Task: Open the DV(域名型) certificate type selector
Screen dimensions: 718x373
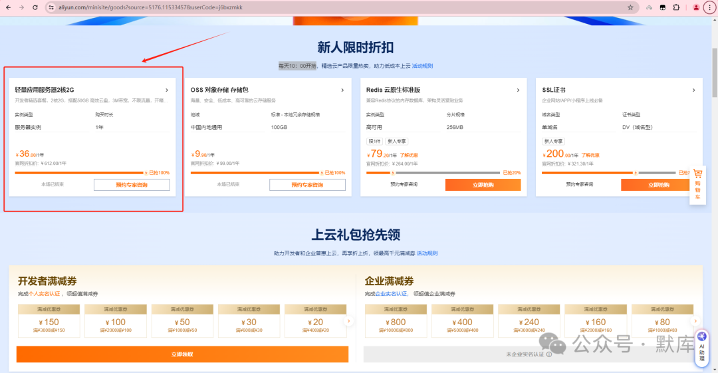Action: click(659, 128)
